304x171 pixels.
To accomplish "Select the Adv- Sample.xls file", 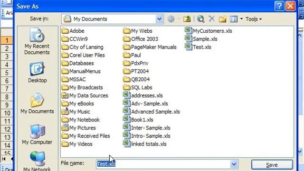I will (146, 104).
